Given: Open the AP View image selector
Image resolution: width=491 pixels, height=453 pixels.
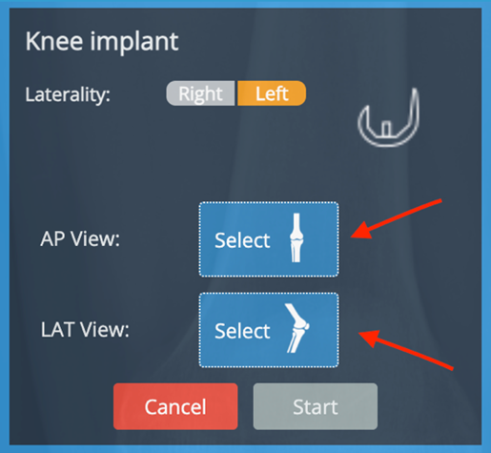Looking at the screenshot, I should [x=269, y=239].
